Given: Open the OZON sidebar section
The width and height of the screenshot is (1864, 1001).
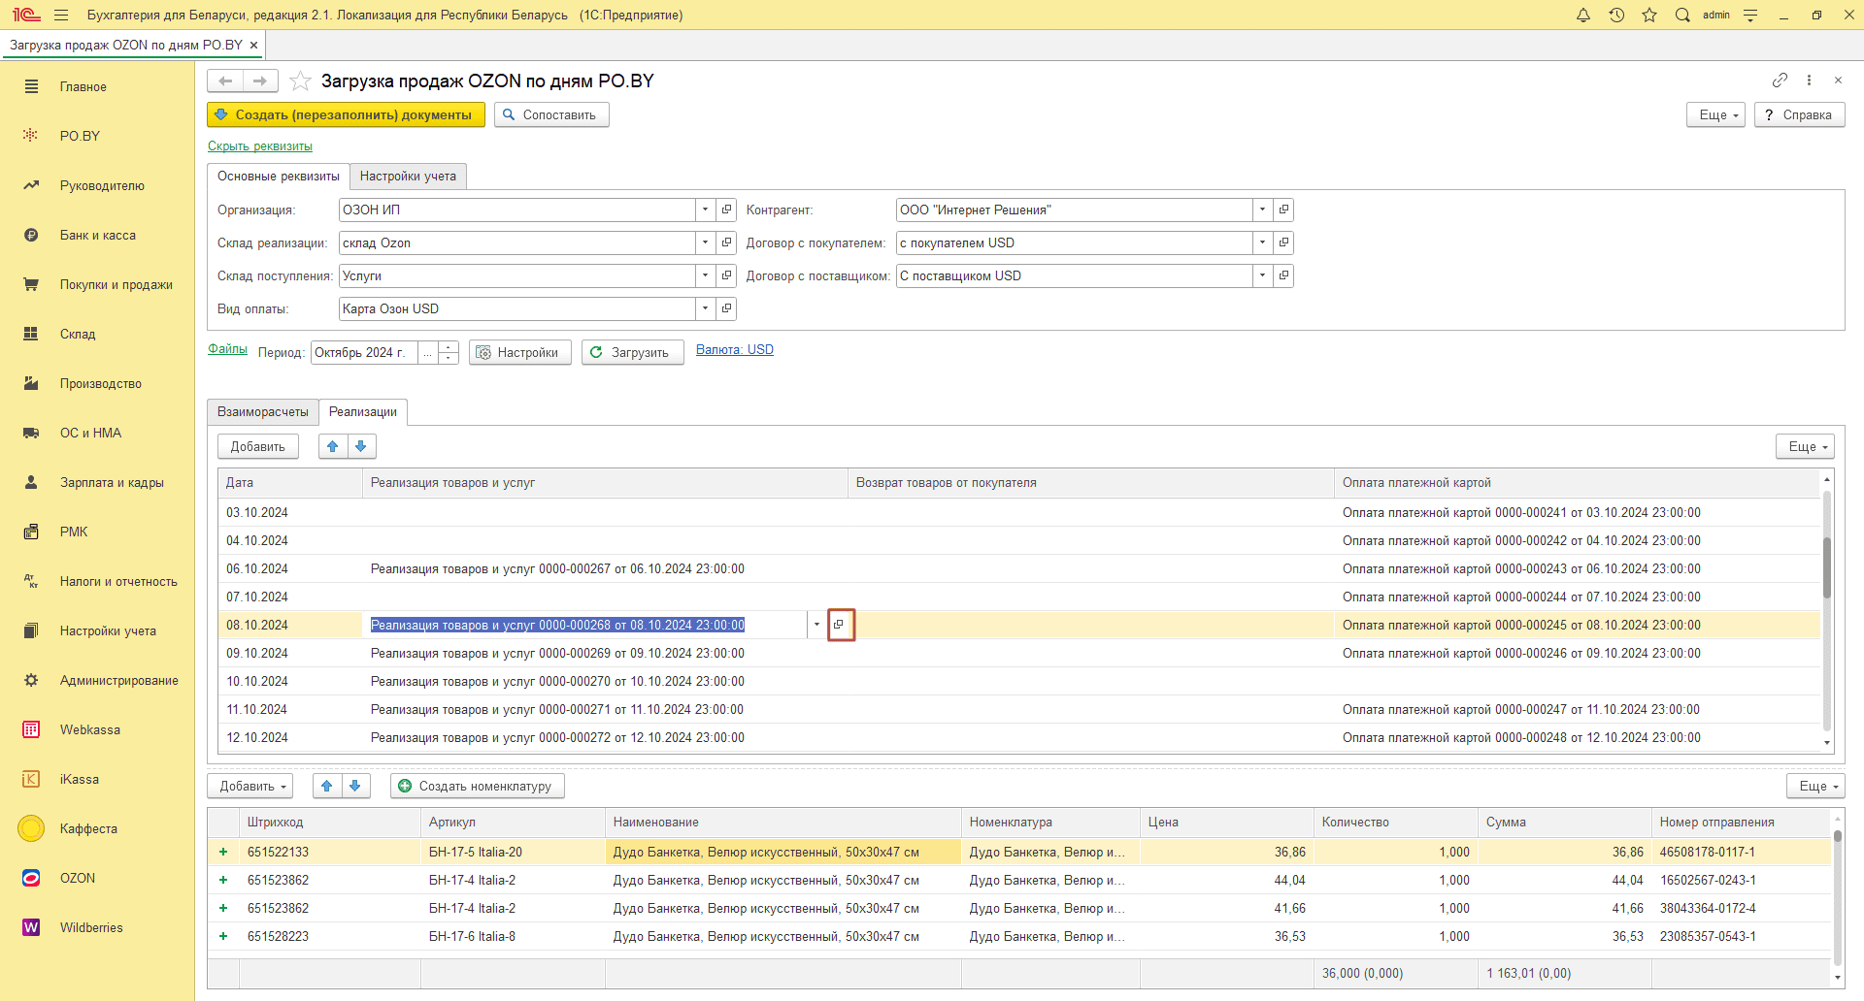Looking at the screenshot, I should [78, 878].
